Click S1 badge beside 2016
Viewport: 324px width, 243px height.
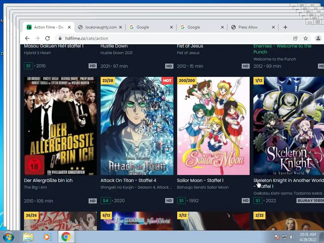point(28,66)
